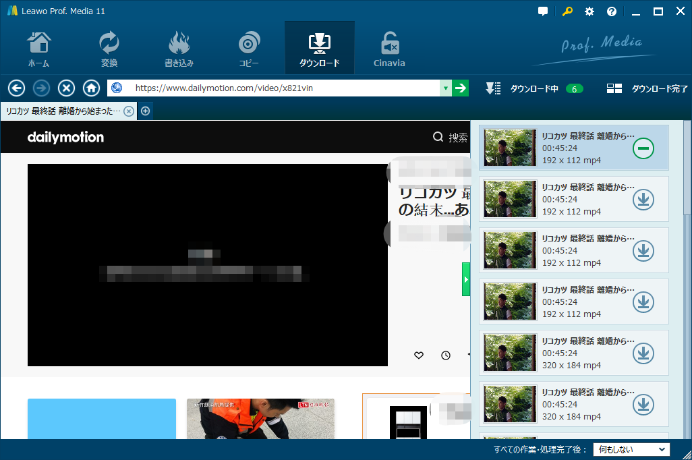Open the ホーム (Home) module
Image resolution: width=692 pixels, height=460 pixels.
(x=39, y=49)
